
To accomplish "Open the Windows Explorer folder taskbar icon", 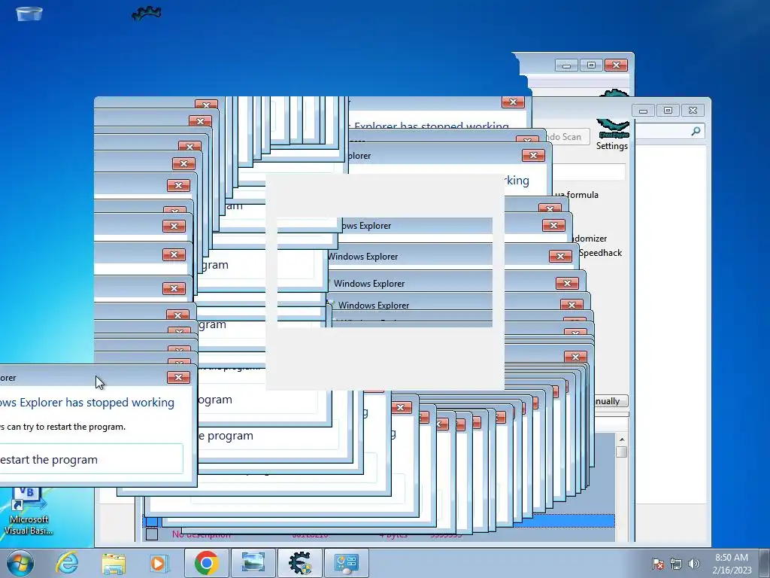I will (x=114, y=563).
